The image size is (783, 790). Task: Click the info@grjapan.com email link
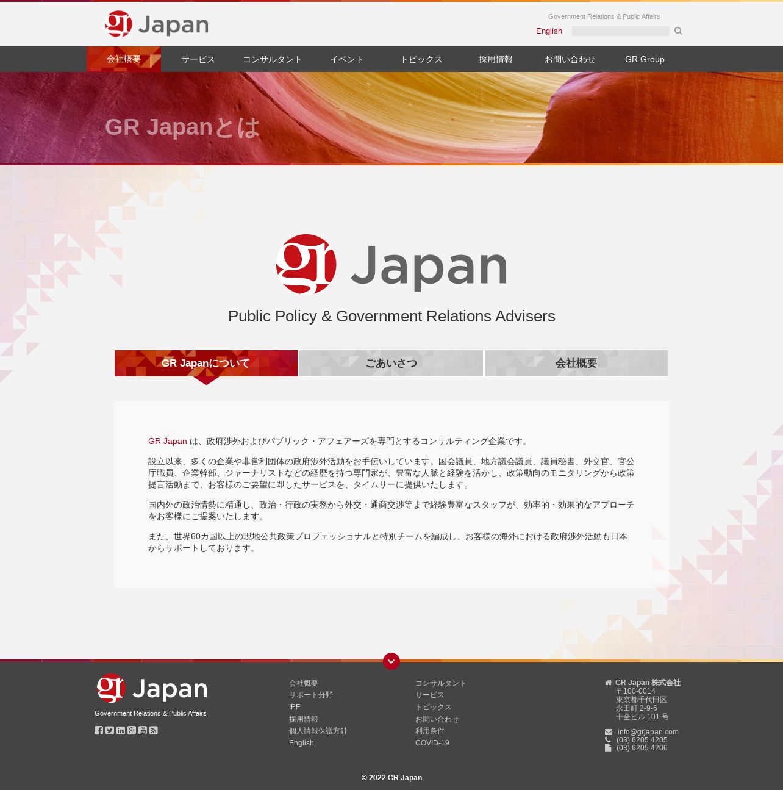pos(648,732)
